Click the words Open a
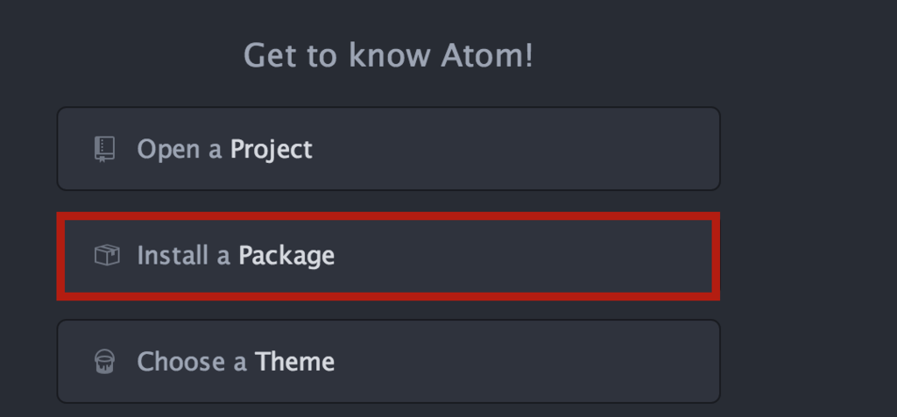The height and width of the screenshot is (417, 897). point(179,150)
